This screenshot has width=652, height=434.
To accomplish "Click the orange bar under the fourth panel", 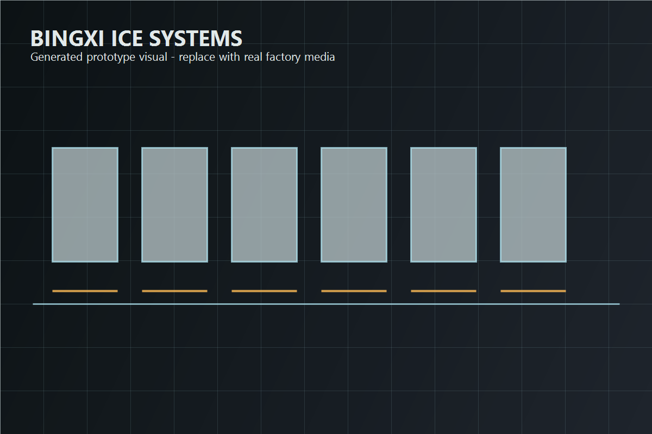I will (354, 291).
